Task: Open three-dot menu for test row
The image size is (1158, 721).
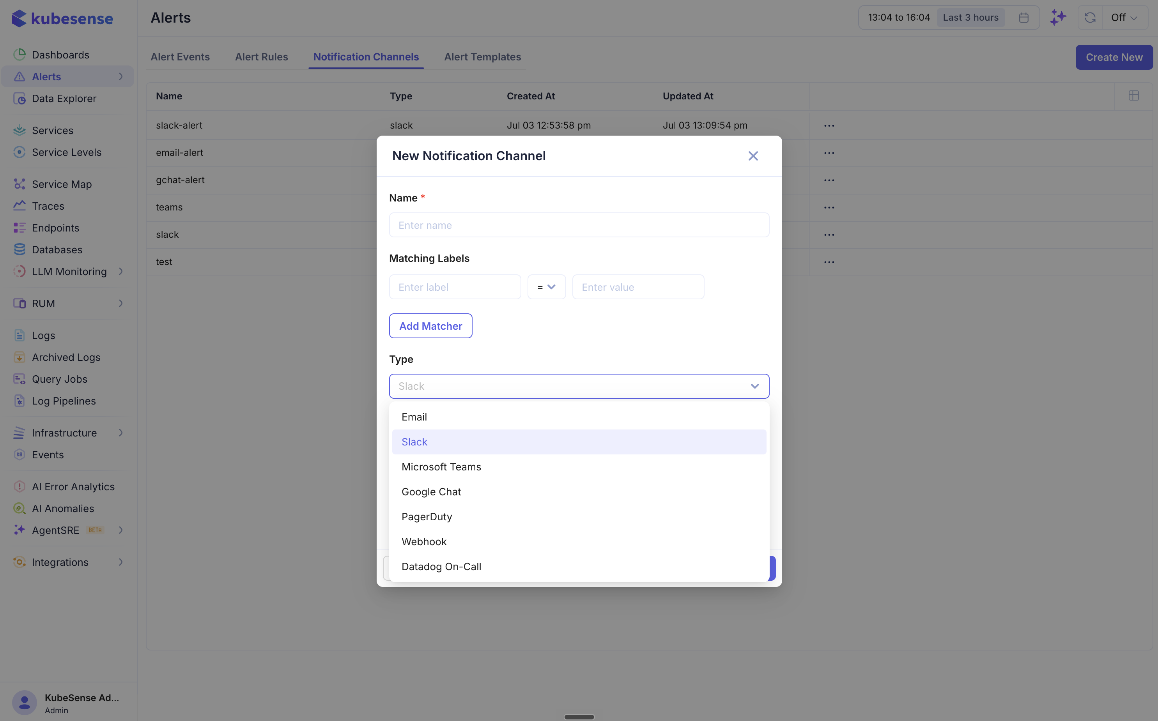Action: (829, 262)
